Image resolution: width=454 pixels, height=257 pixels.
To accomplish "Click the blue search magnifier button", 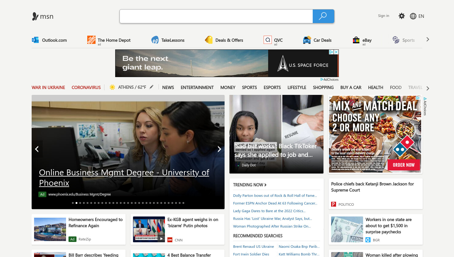I will [323, 16].
